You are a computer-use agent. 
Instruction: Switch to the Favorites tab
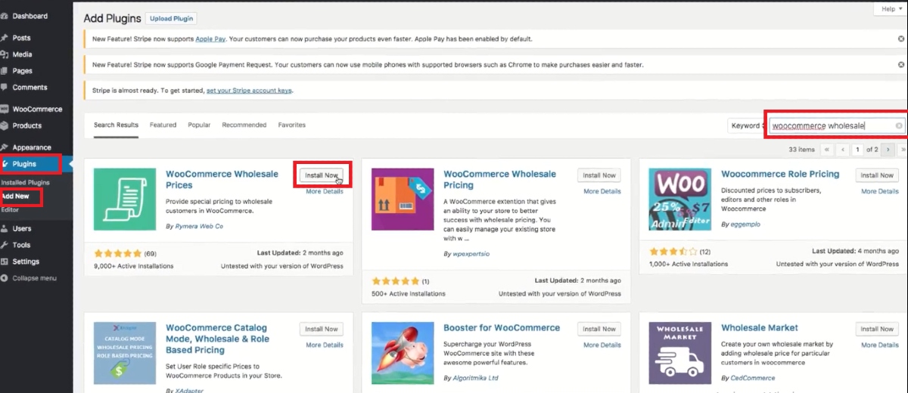point(292,125)
